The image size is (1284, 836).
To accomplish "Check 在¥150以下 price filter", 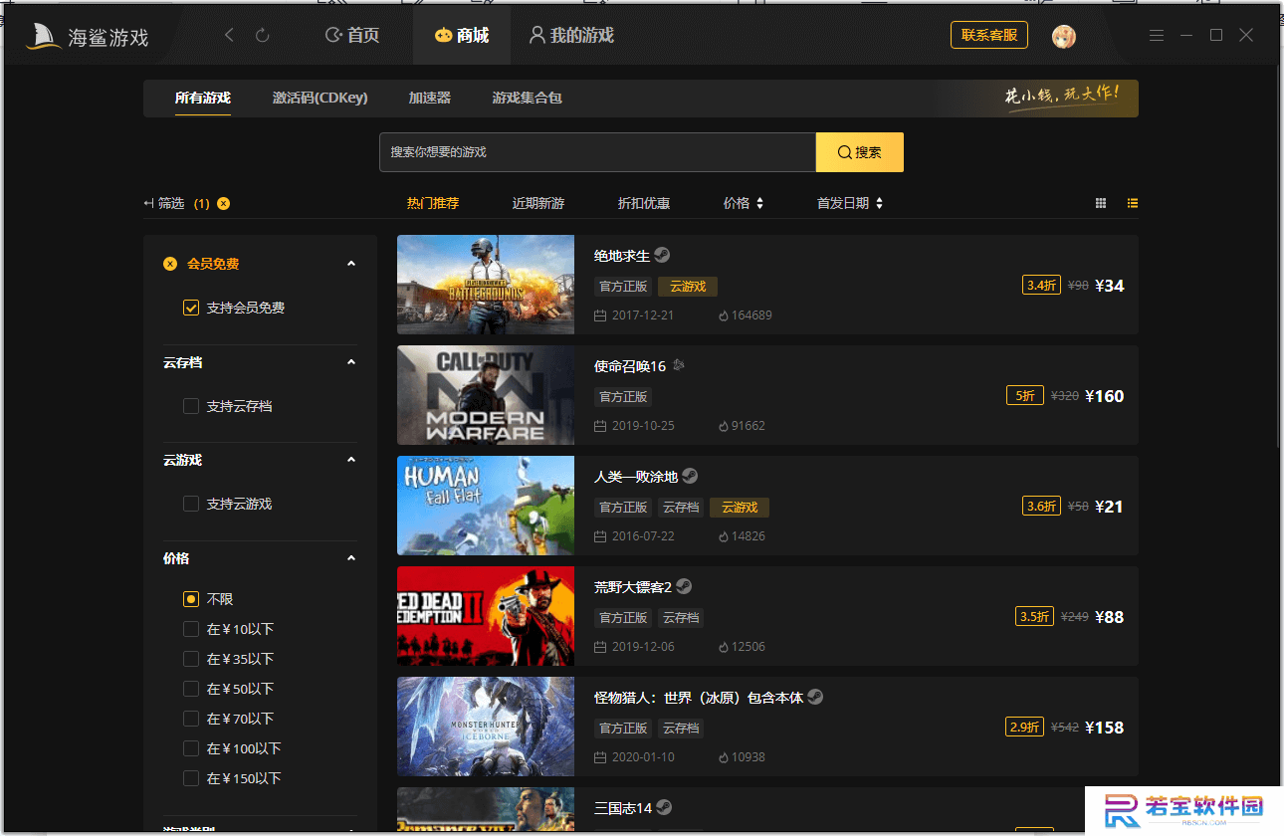I will click(191, 778).
